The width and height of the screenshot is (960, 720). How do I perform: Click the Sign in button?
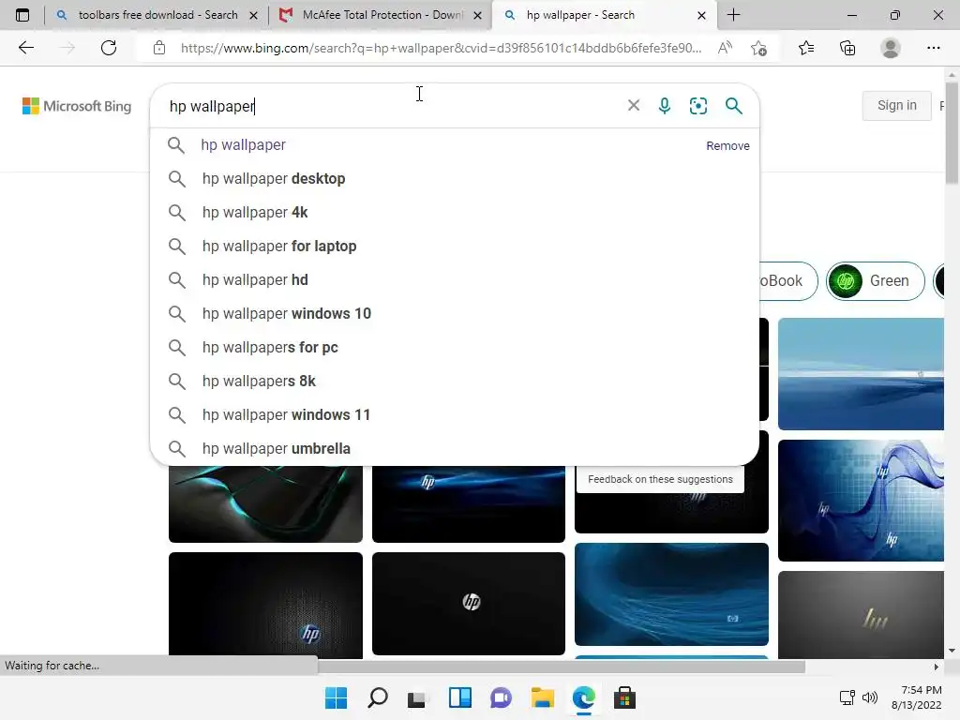tap(896, 105)
